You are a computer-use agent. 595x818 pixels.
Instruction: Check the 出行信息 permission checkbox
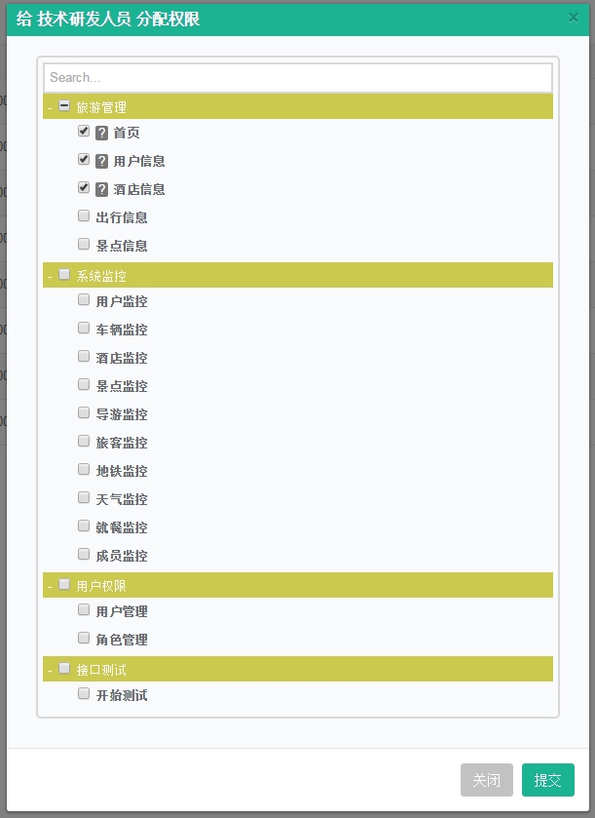[x=84, y=215]
